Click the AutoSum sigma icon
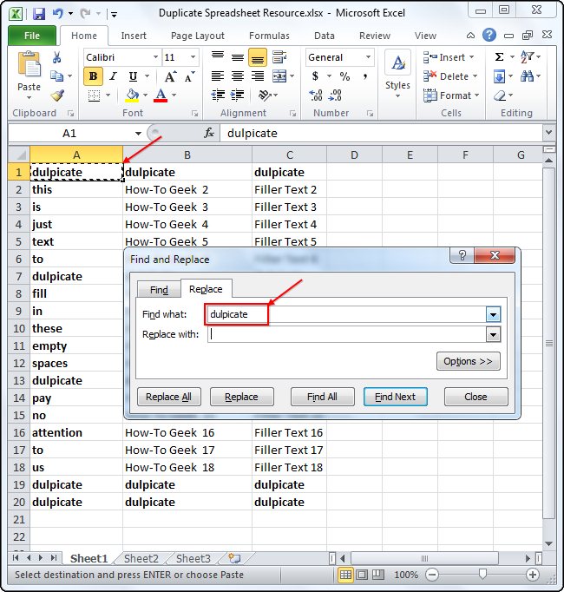564x592 pixels. [499, 57]
